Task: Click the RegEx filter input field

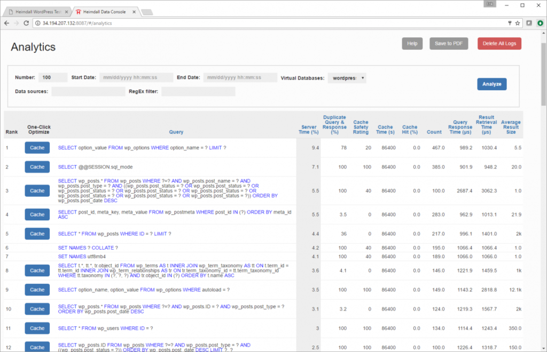Action: click(x=198, y=92)
